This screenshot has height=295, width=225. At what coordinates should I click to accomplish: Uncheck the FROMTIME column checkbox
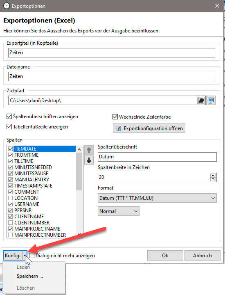tap(11, 155)
